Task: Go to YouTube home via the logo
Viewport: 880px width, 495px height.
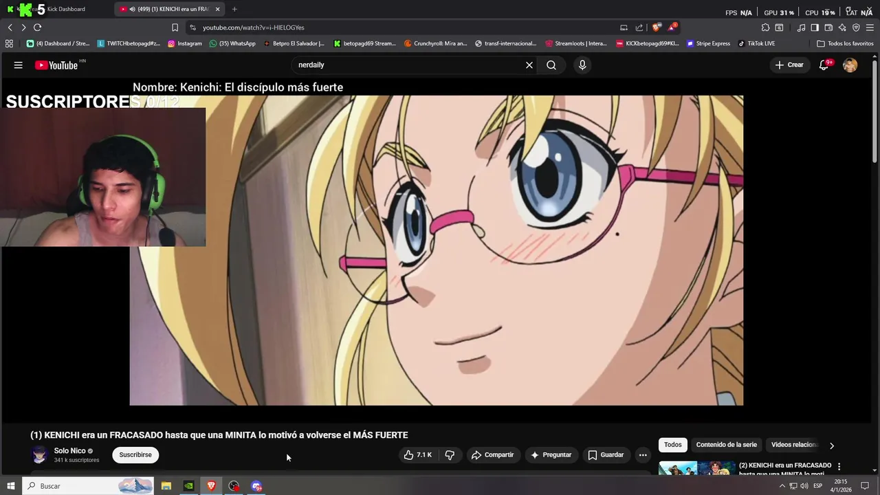Action: 56,65
